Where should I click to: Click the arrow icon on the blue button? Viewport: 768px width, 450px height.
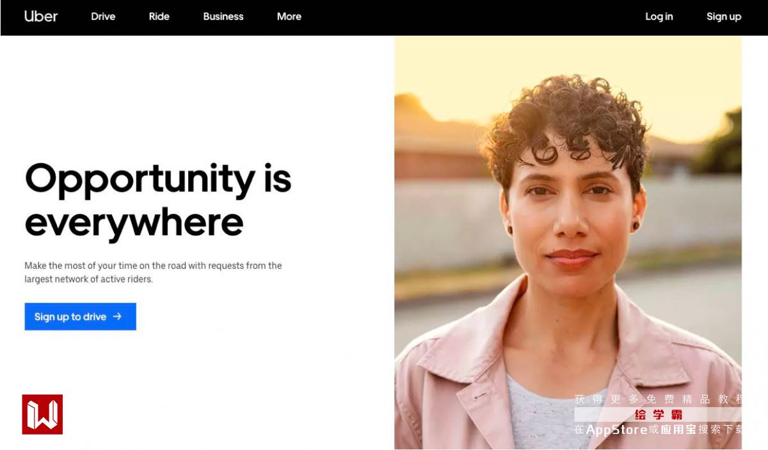pyautogui.click(x=117, y=316)
